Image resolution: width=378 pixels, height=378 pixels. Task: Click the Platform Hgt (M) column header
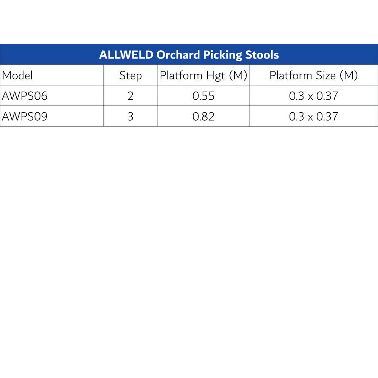point(203,76)
